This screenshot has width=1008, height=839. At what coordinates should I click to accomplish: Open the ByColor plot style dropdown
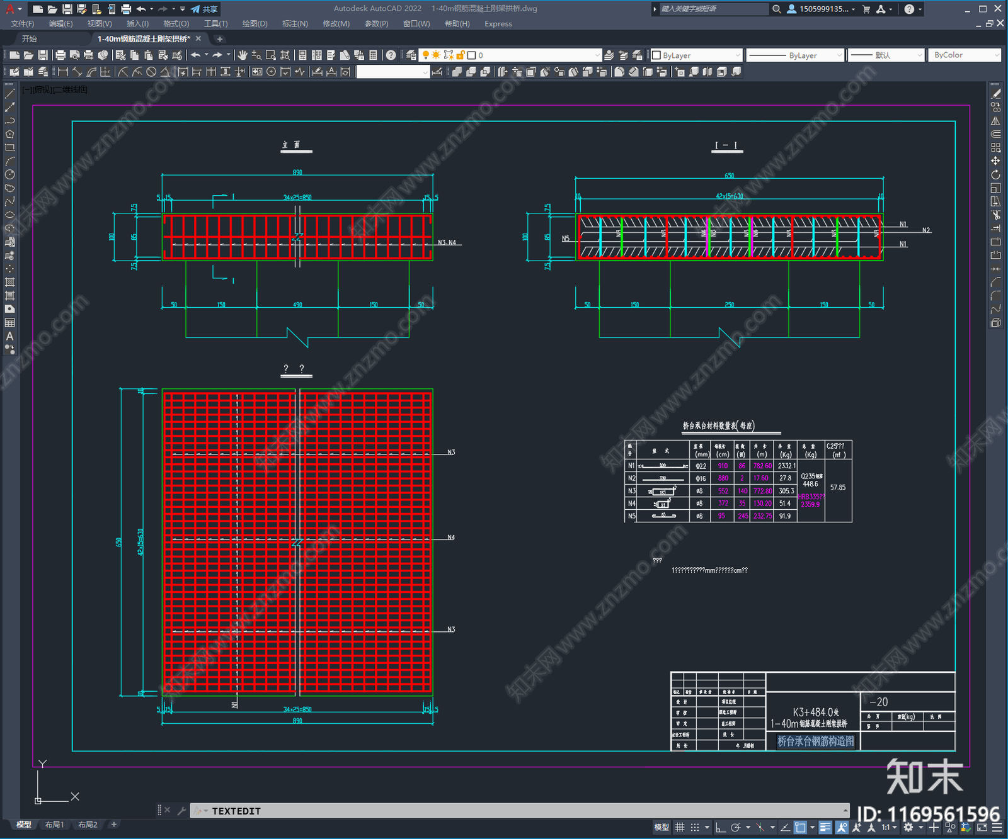(965, 55)
